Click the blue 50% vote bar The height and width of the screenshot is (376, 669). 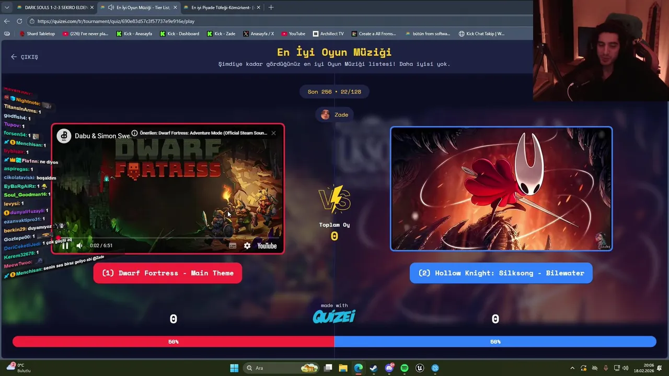coord(495,342)
